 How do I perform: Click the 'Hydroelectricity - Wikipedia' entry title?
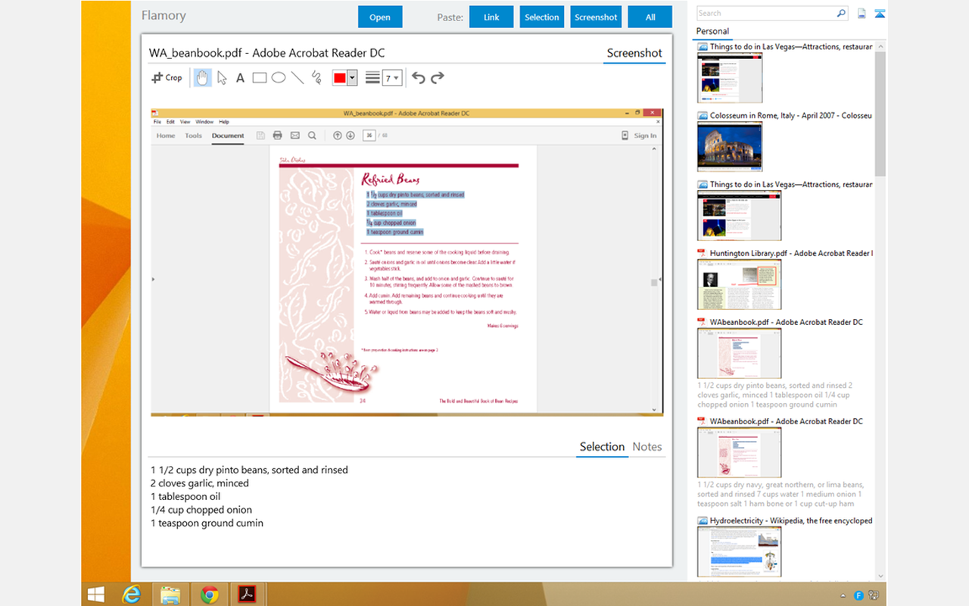tap(790, 520)
